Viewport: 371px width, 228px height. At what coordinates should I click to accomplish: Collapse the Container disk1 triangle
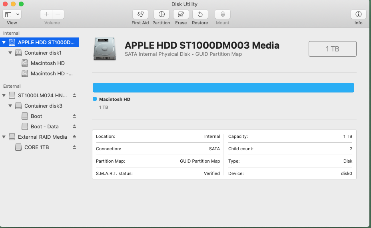click(x=10, y=53)
